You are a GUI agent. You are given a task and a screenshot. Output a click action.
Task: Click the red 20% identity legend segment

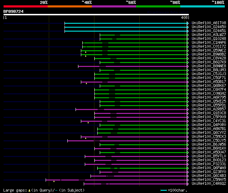pyautogui.click(x=26, y=6)
